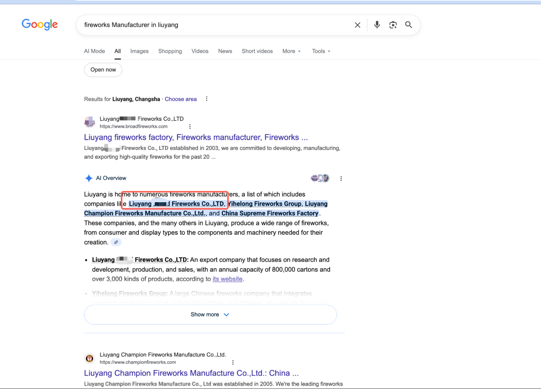Open three-dot menu for broadfireworks.com result
Image resolution: width=541 pixels, height=389 pixels.
pos(190,126)
